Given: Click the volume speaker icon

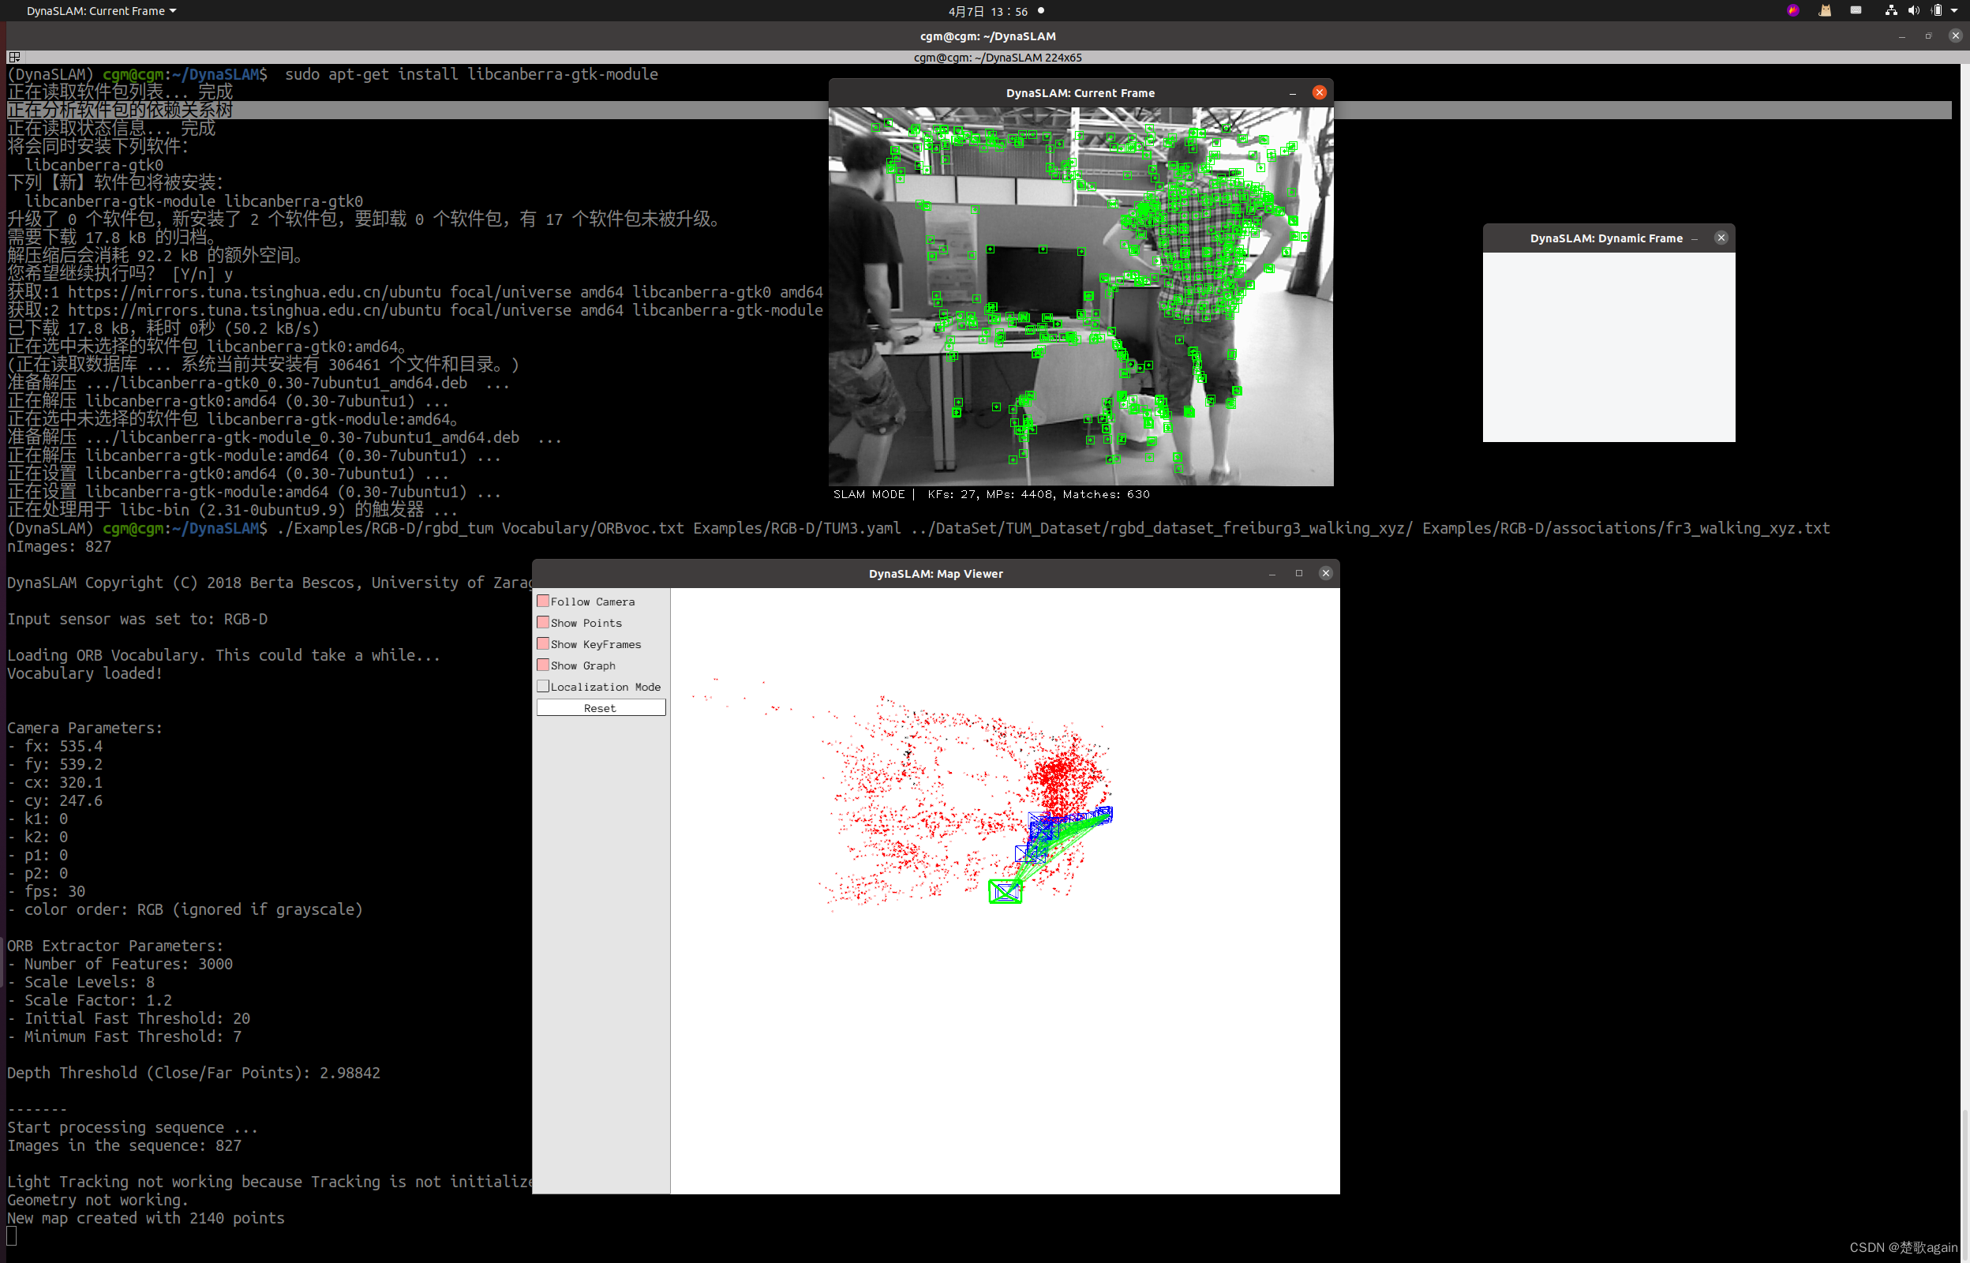Looking at the screenshot, I should pos(1912,11).
